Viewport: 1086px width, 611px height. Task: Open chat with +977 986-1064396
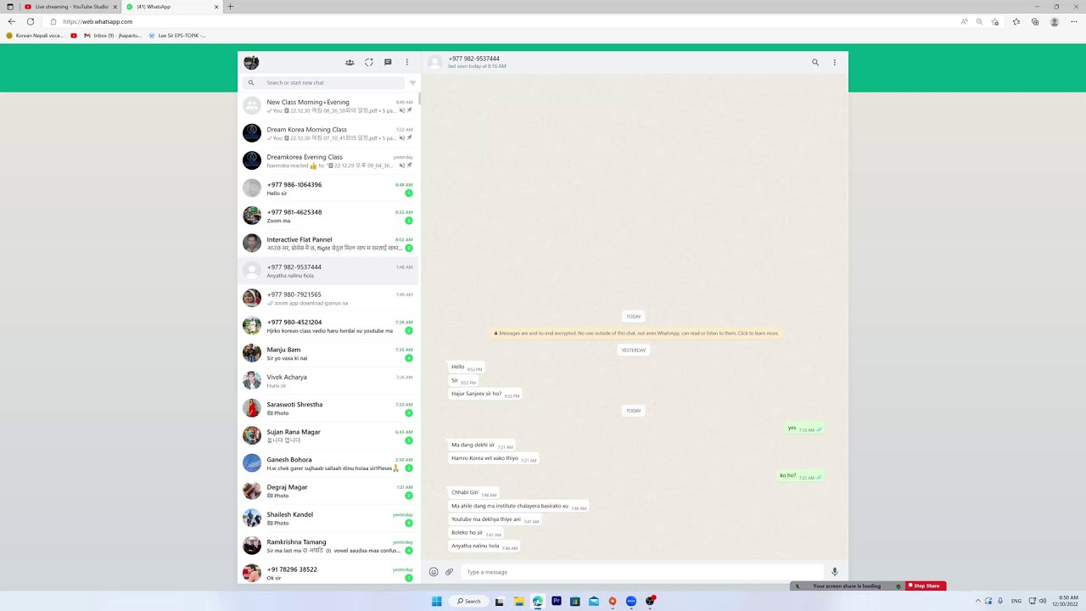click(x=328, y=188)
